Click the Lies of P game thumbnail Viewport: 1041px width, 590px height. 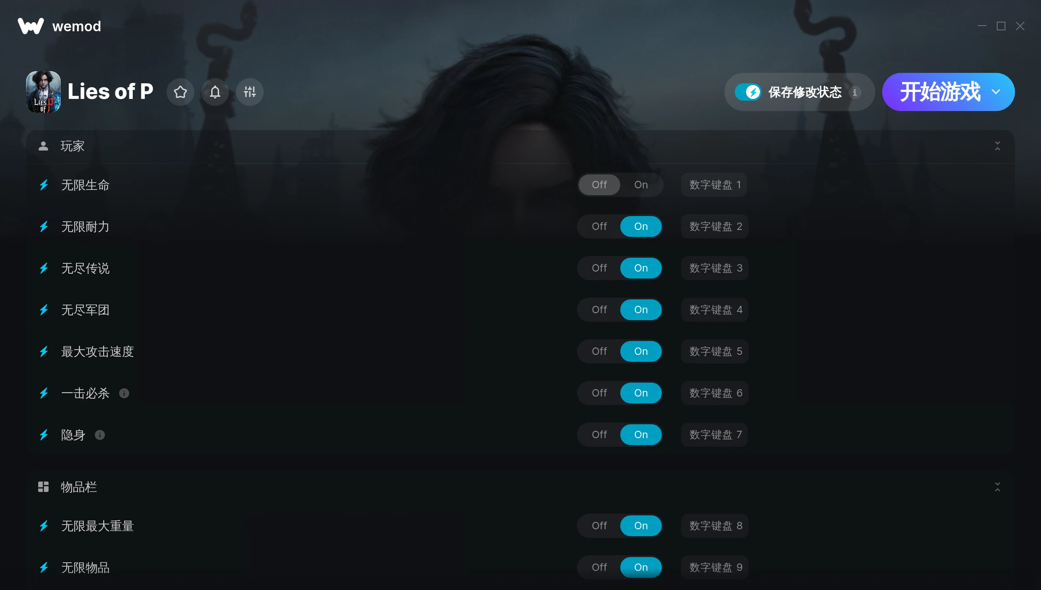point(43,92)
